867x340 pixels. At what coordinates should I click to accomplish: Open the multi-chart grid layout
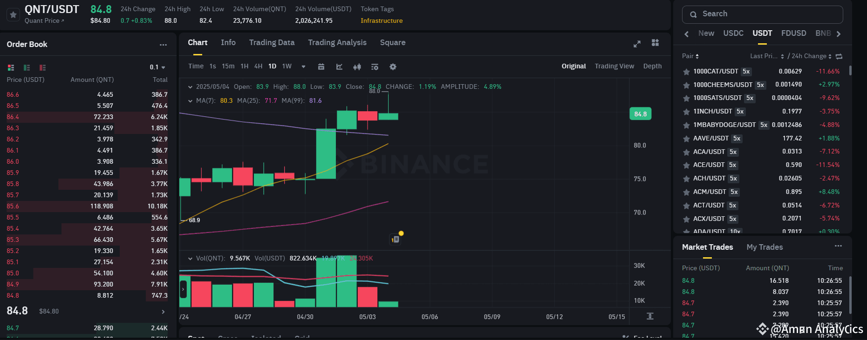pos(655,43)
